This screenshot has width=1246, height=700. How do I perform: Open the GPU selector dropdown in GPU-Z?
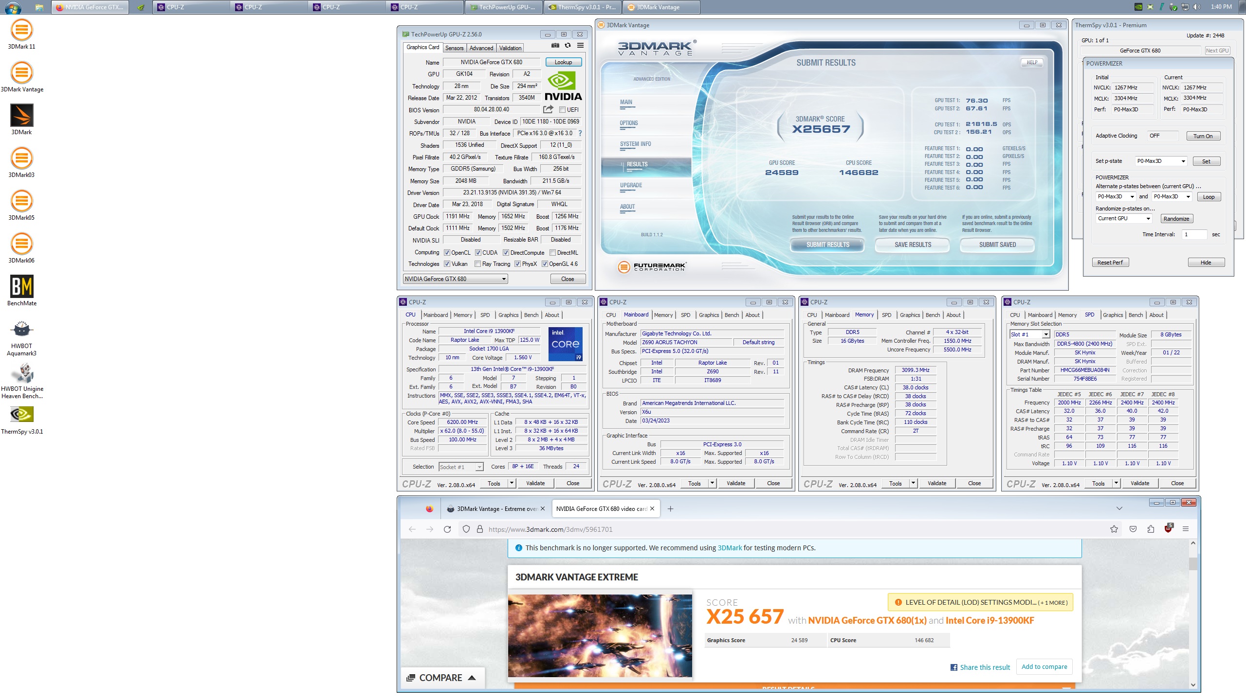[x=456, y=279]
